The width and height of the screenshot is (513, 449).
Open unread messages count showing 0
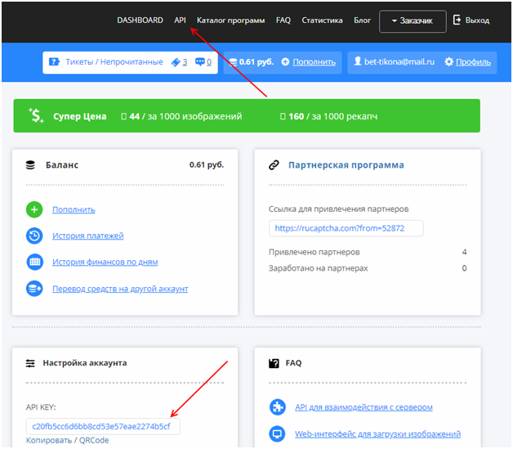(x=209, y=62)
